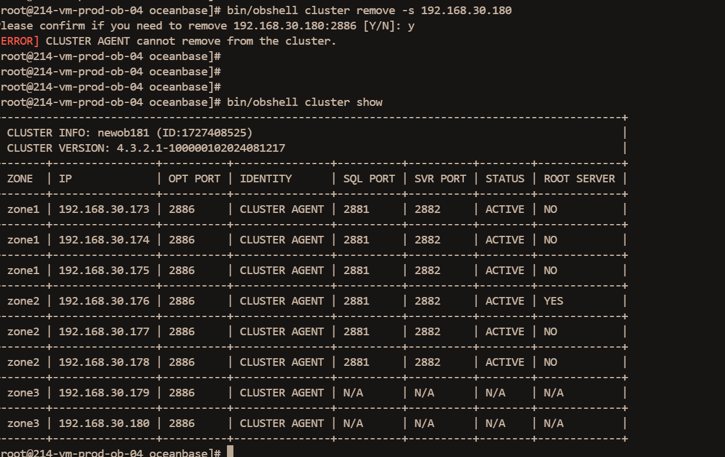Click the ZONE column header
Screen dimensions: 725x457
20,178
